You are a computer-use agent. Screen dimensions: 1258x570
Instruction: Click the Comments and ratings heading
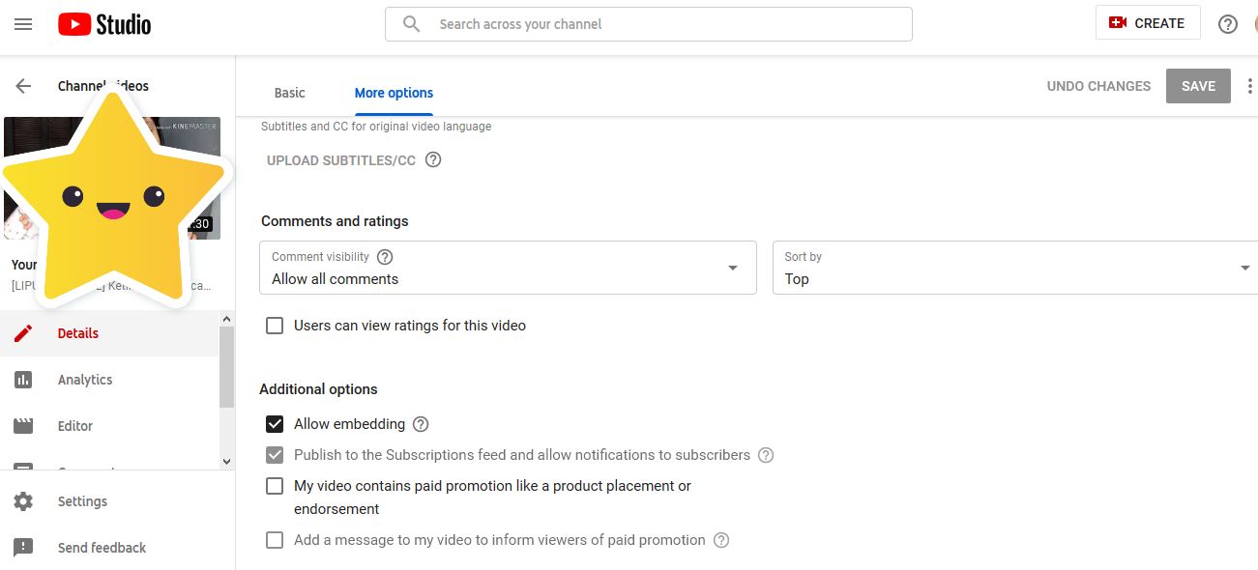[x=335, y=221]
